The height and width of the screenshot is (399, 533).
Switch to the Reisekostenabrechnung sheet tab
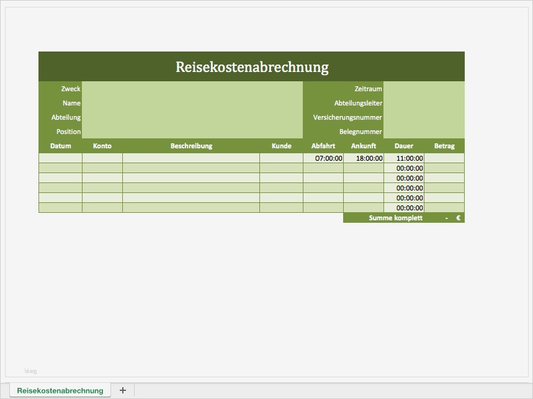click(x=60, y=390)
